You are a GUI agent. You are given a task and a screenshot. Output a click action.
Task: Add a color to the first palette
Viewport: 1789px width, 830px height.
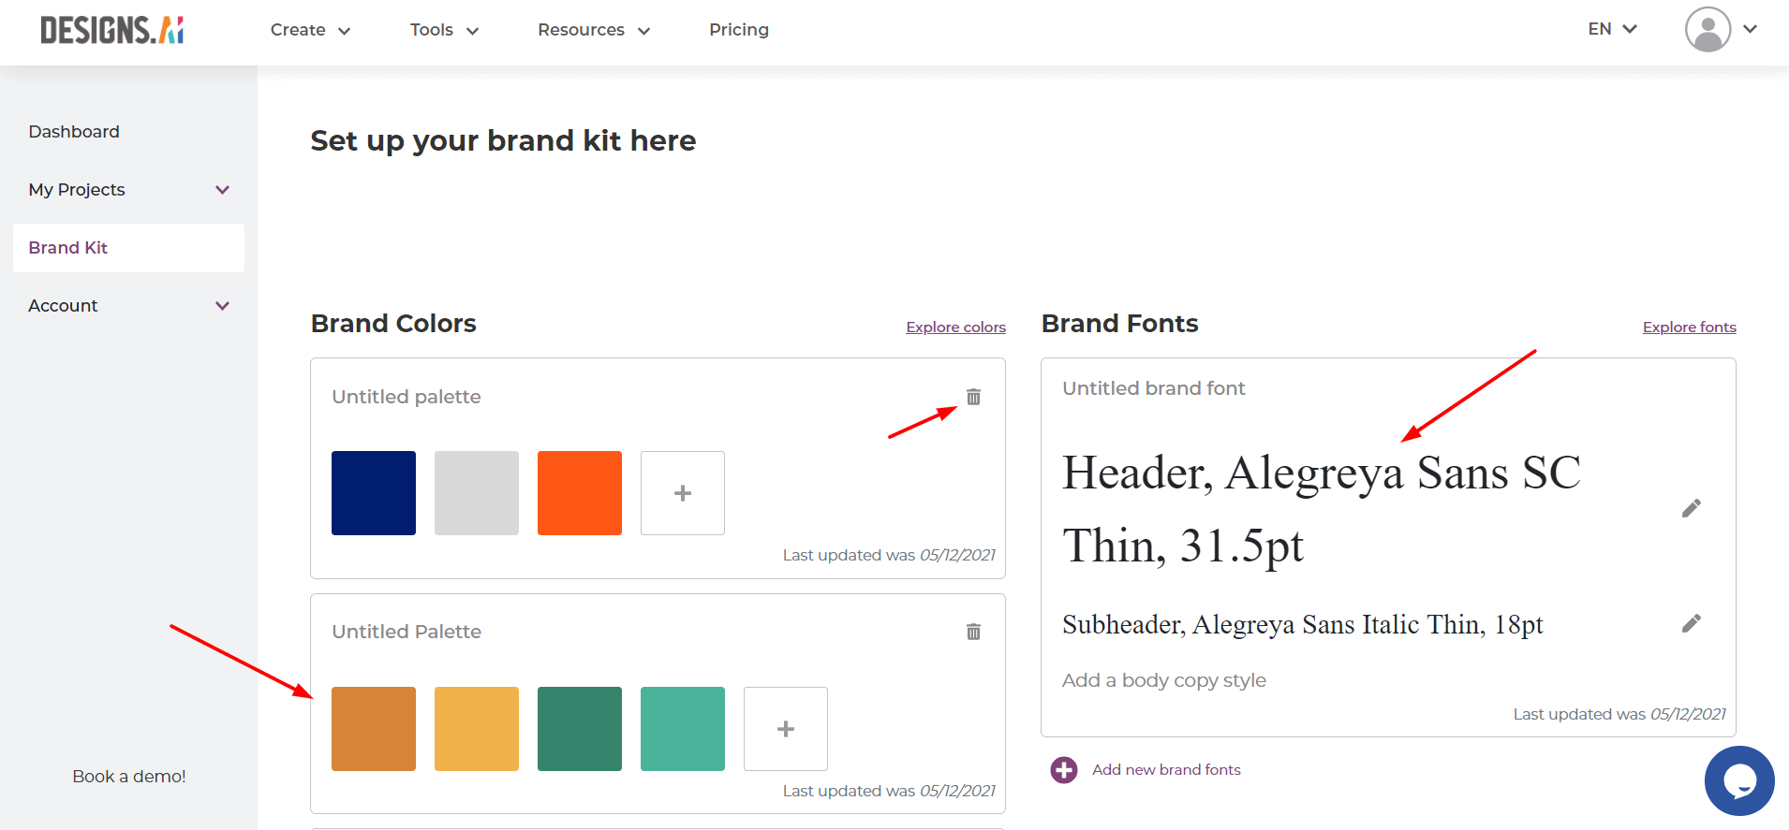pyautogui.click(x=682, y=493)
